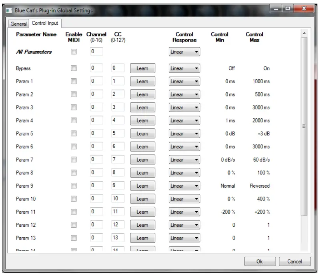
Task: Toggle Enable MIDI for Param 10
Action: (x=74, y=199)
